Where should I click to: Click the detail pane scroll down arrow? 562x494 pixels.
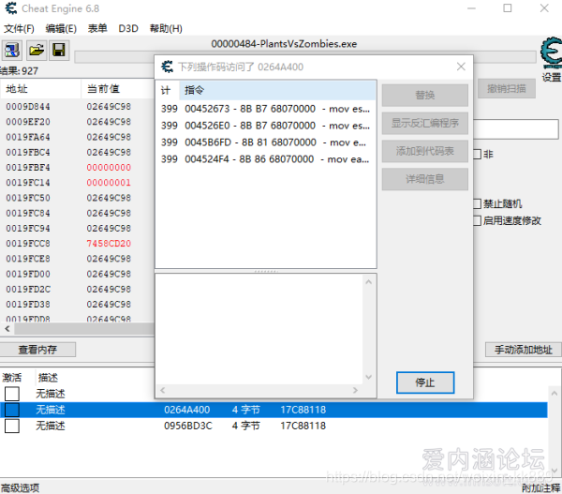pyautogui.click(x=369, y=377)
